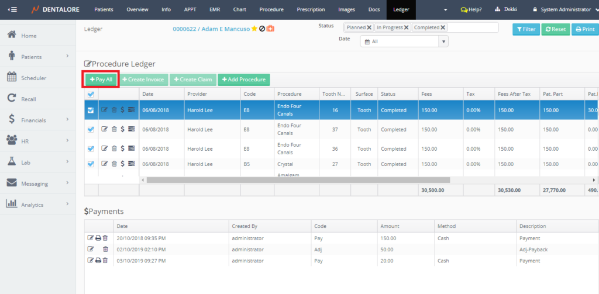Open the Date filter dropdown

click(x=404, y=41)
